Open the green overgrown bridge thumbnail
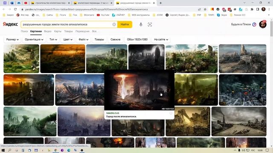 tap(30, 122)
